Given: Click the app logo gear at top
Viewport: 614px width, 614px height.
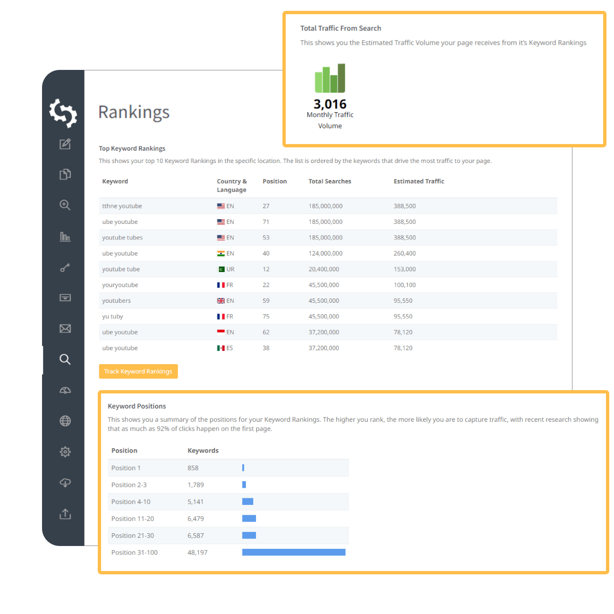Looking at the screenshot, I should point(63,113).
